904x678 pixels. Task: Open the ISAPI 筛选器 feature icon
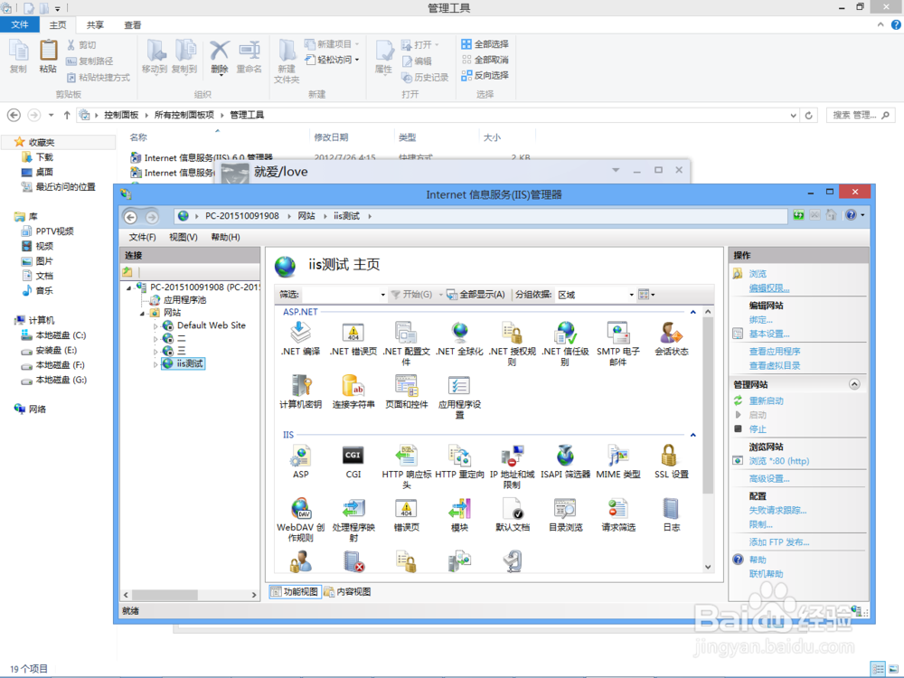(x=565, y=459)
